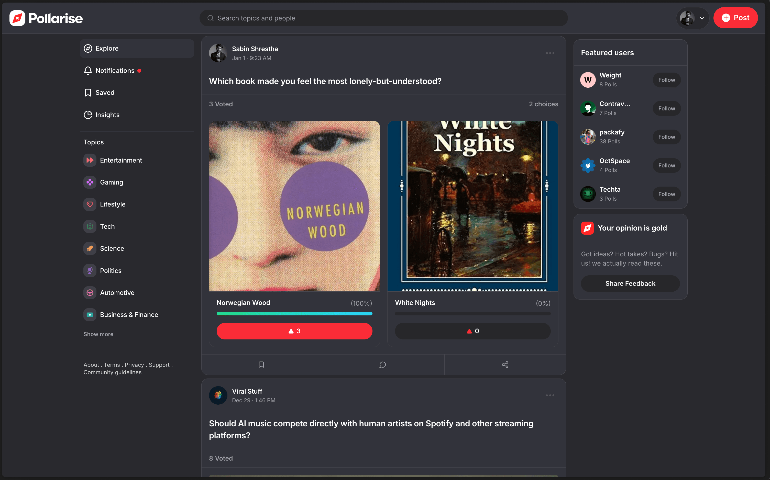Open Notifications with the bell icon

pyautogui.click(x=88, y=71)
